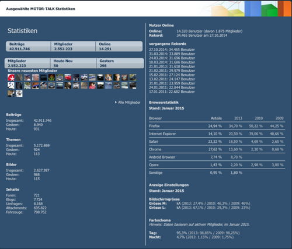Click the 'Farbschema' heading
This screenshot has width=292, height=249.
pyautogui.click(x=160, y=220)
